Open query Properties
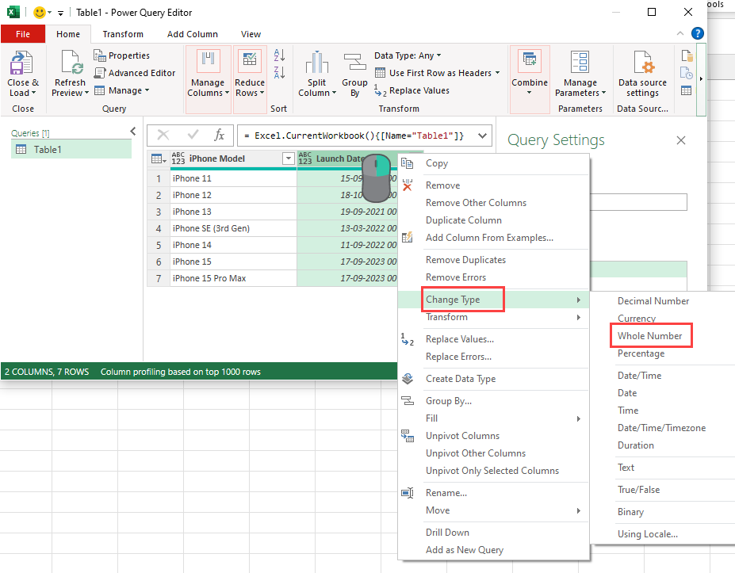This screenshot has width=735, height=573. coord(121,55)
